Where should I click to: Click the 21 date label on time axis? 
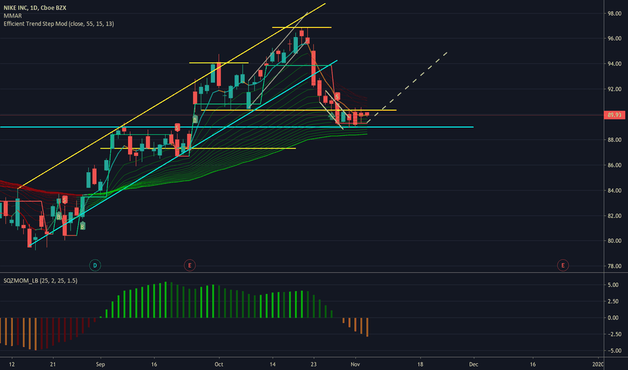tap(53, 365)
